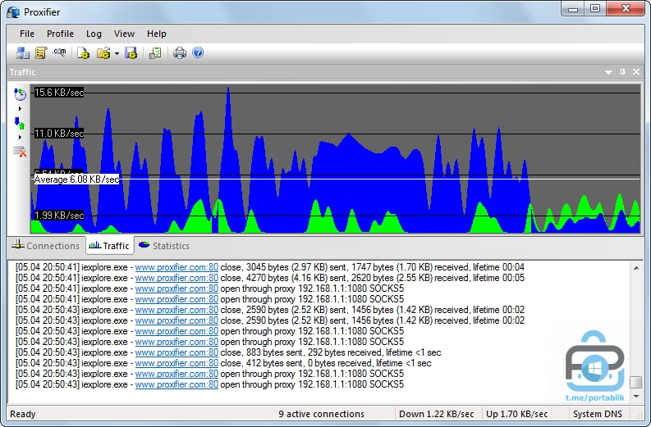
Task: Expand arrow below the clock icon
Action: [x=20, y=109]
